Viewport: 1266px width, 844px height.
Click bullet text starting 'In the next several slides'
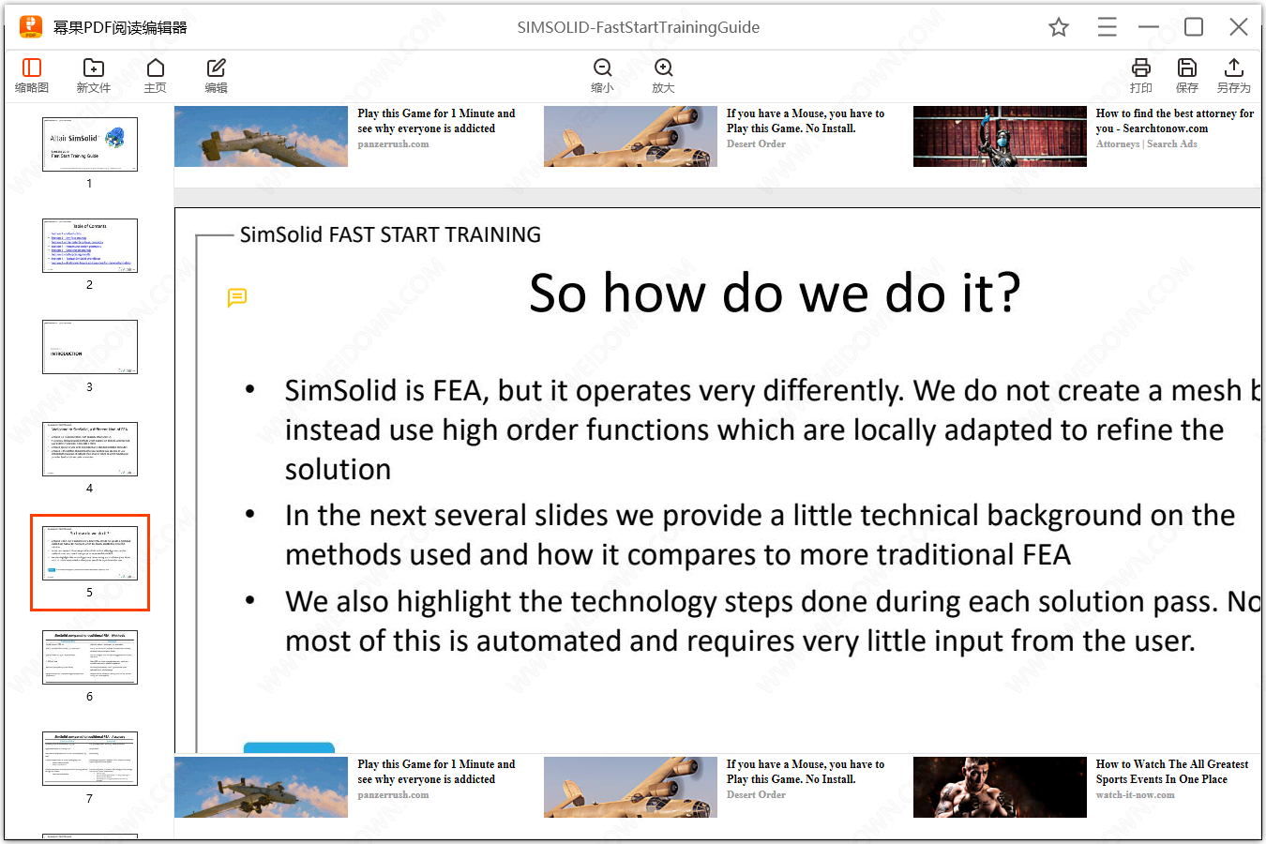[x=760, y=535]
